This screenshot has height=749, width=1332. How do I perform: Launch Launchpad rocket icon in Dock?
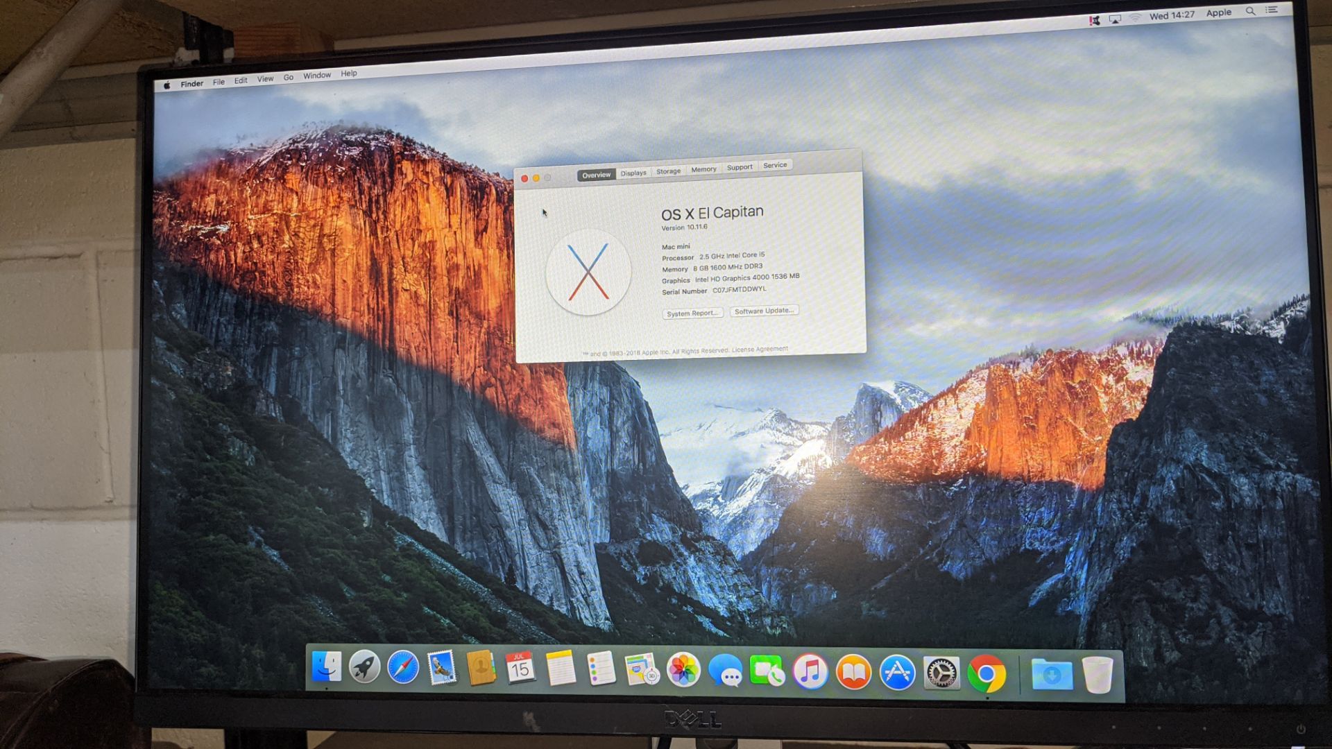[x=364, y=667]
